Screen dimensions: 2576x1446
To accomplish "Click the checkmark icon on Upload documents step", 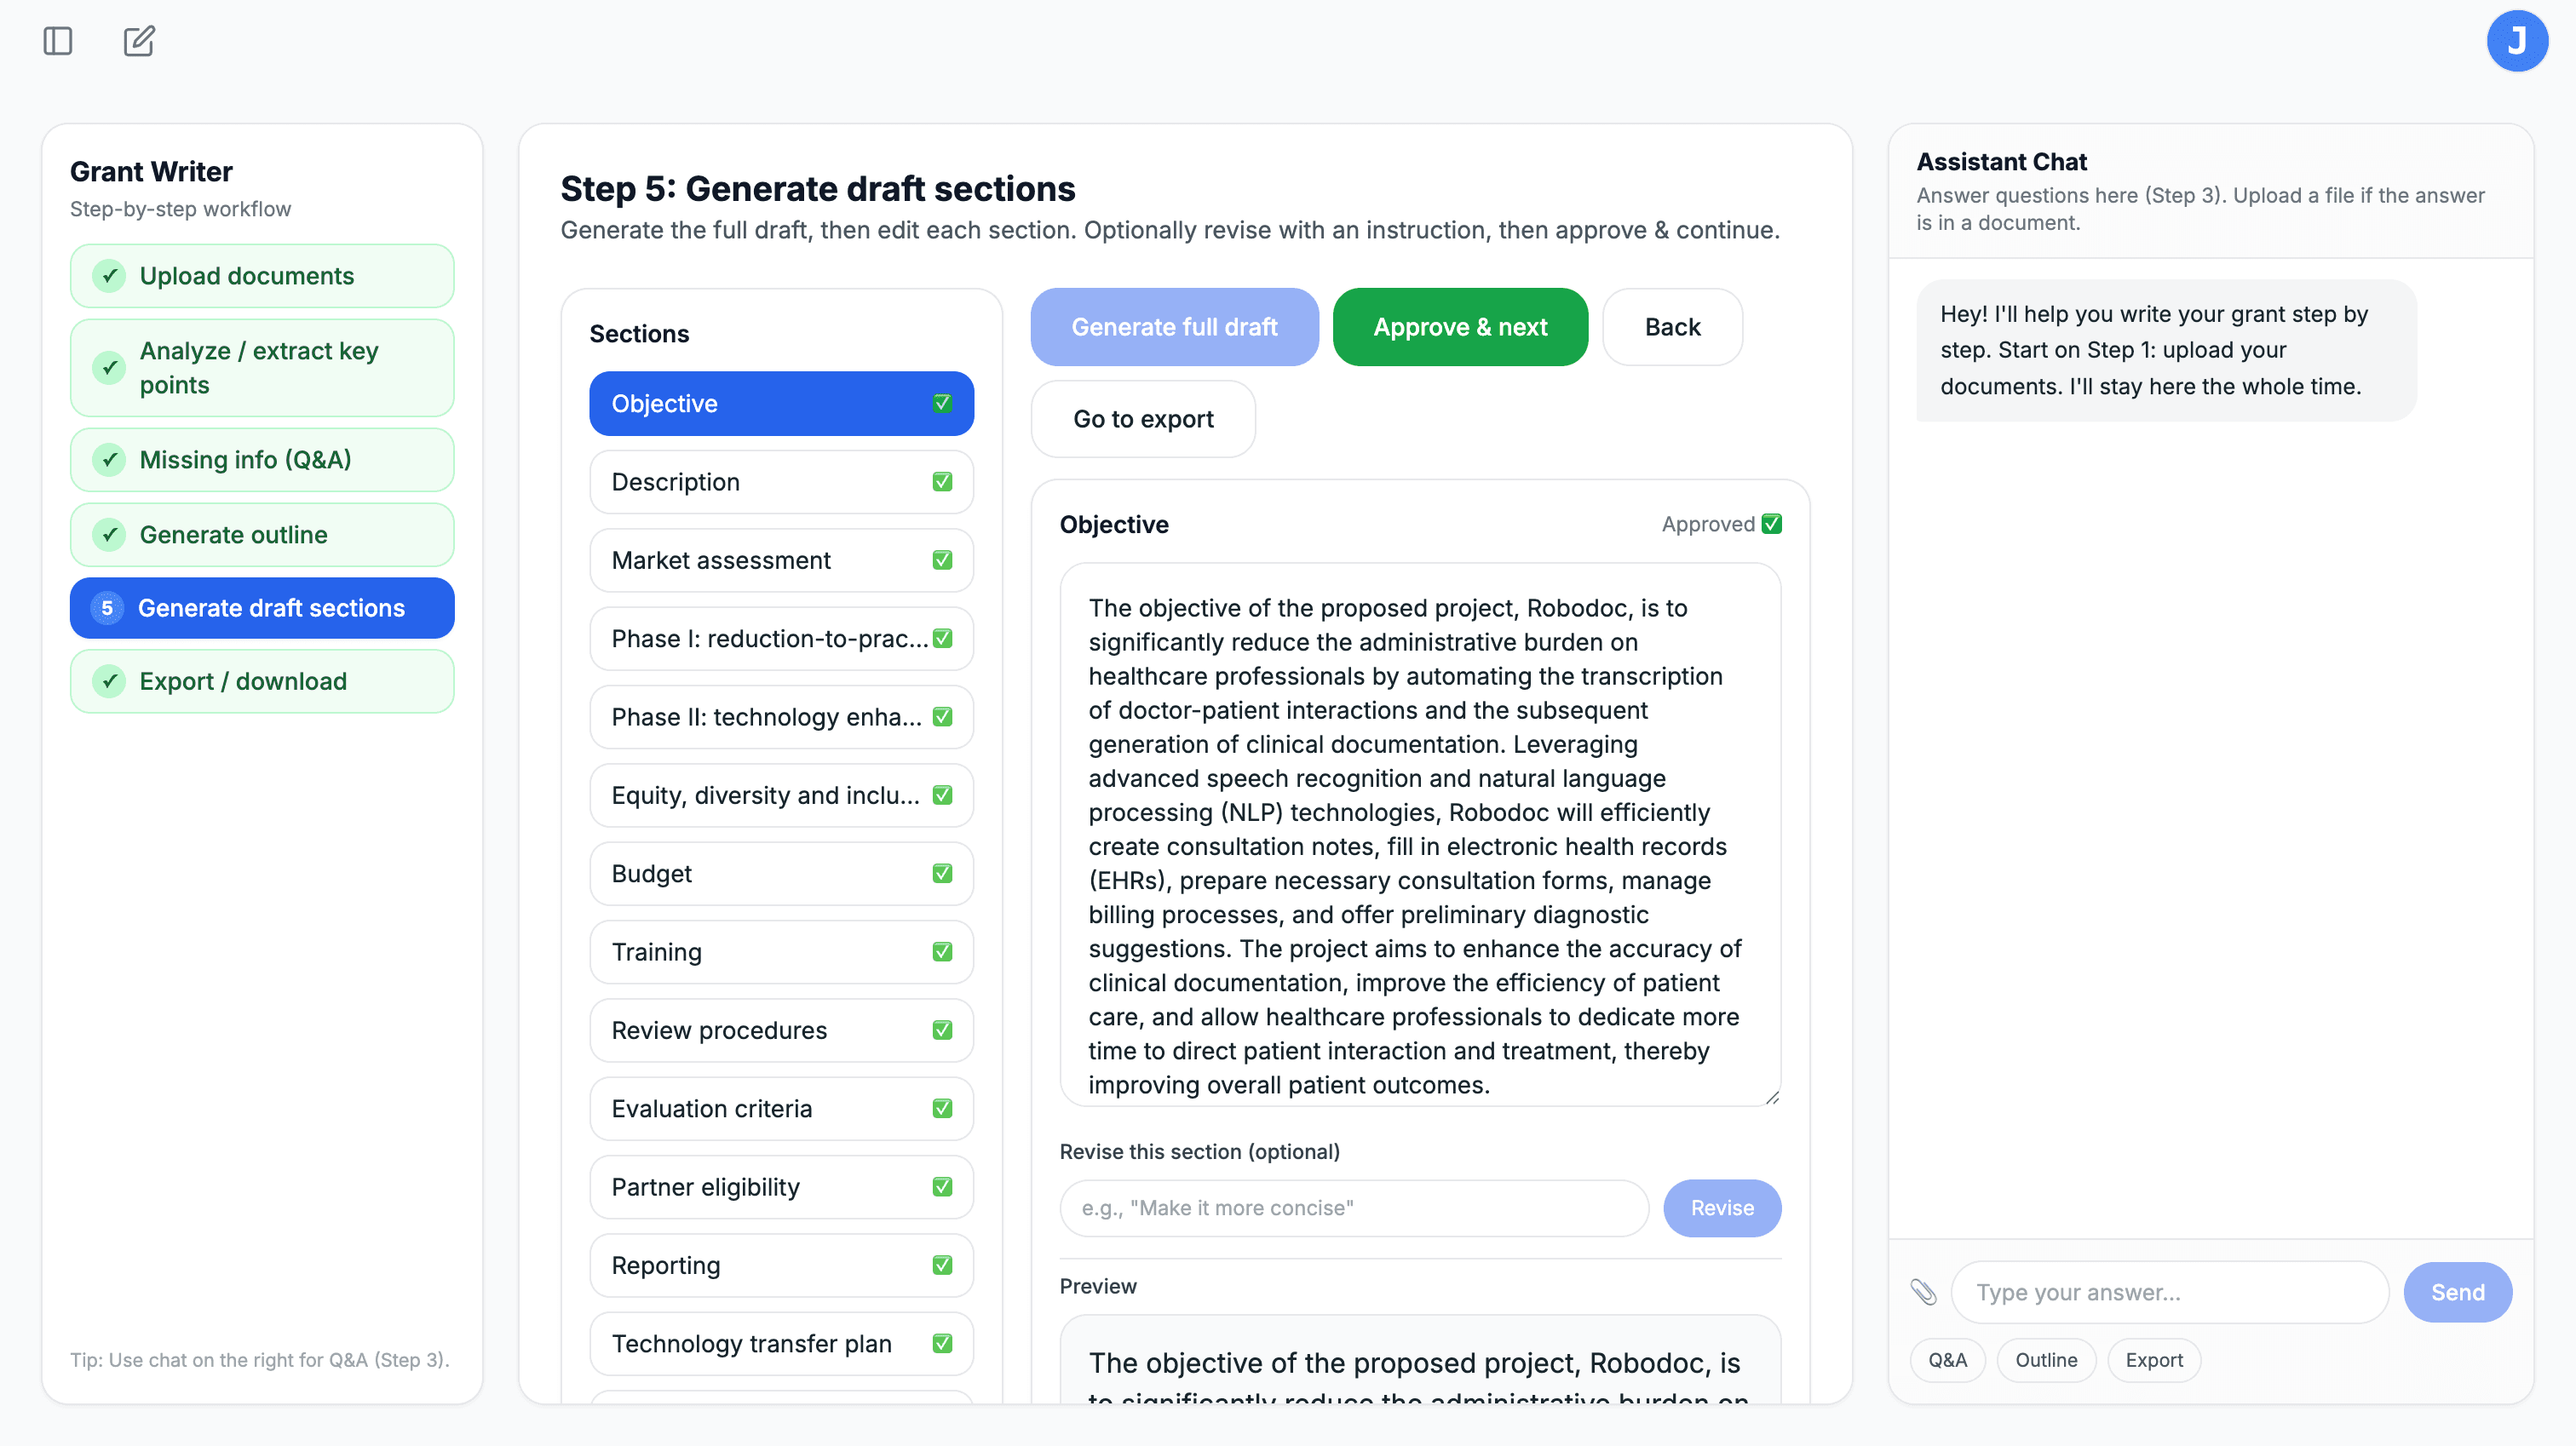I will (110, 275).
